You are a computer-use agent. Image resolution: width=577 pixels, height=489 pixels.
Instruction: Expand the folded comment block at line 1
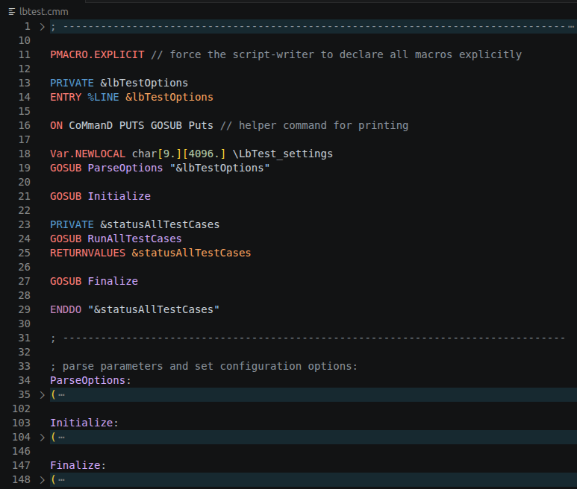coord(42,27)
